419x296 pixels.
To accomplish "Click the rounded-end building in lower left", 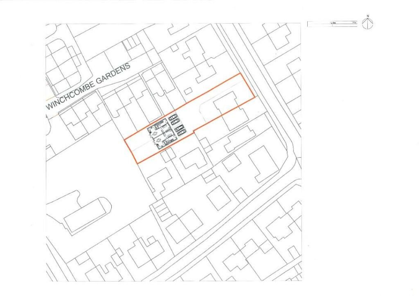I will click(87, 214).
